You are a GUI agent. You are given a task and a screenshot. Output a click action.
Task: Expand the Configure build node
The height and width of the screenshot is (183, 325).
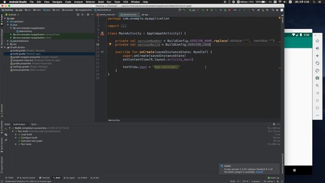click(x=16, y=138)
